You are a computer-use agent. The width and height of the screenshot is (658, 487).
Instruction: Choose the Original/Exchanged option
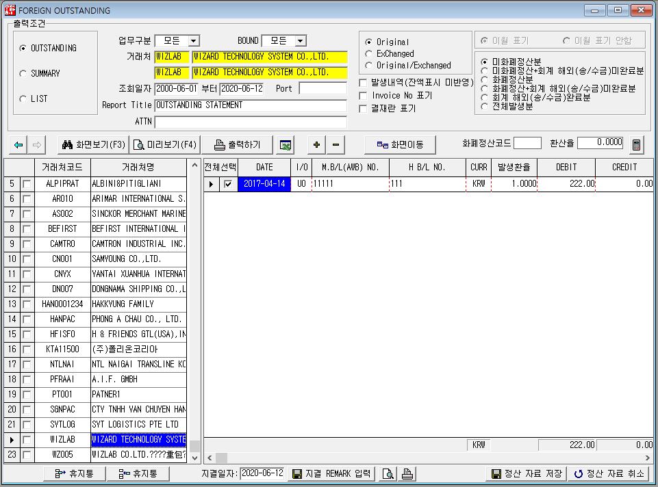[408, 66]
